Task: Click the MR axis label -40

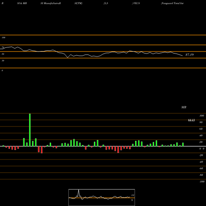Action: pyautogui.click(x=201, y=162)
